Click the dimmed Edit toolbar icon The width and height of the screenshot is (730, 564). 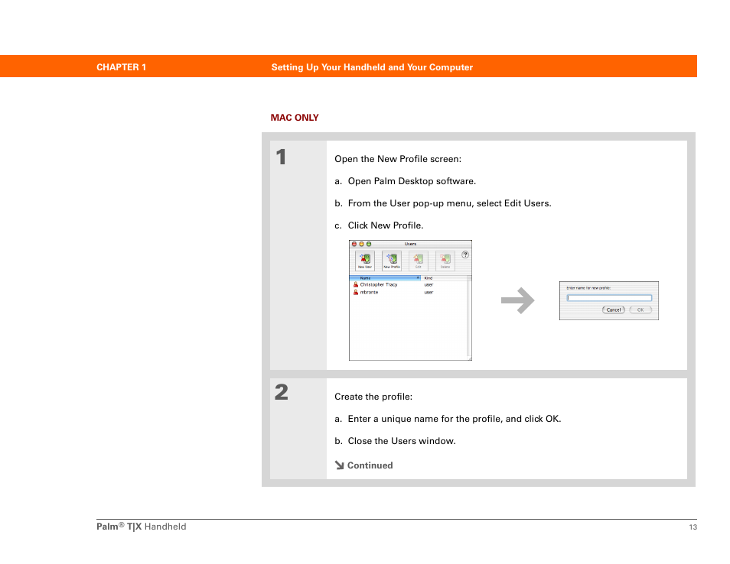click(418, 261)
